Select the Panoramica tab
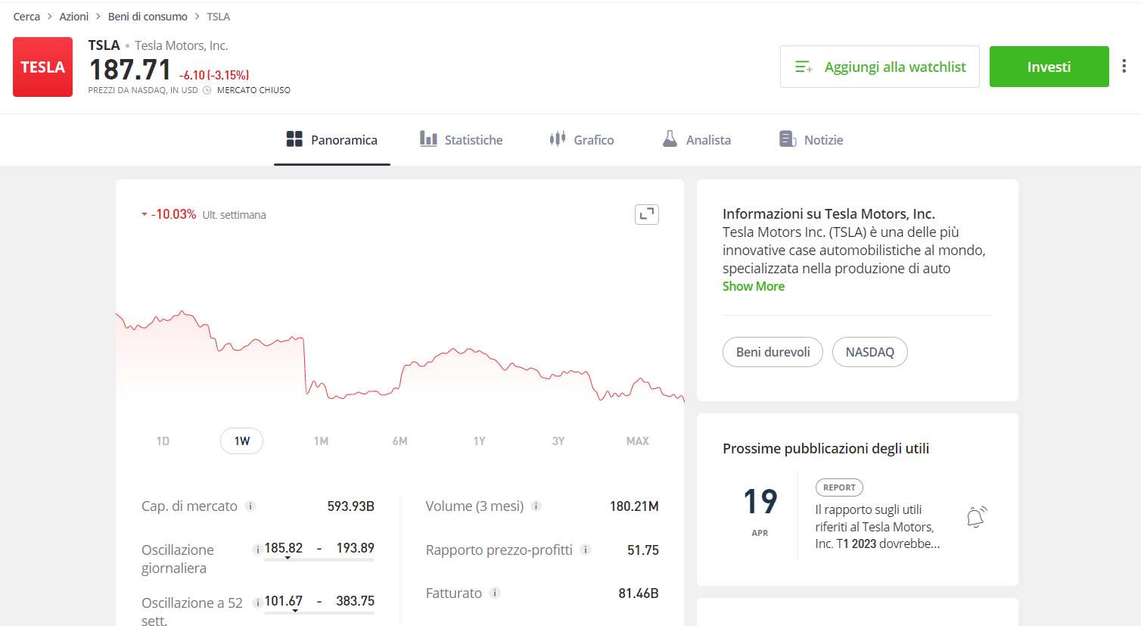This screenshot has height=626, width=1141. point(331,139)
